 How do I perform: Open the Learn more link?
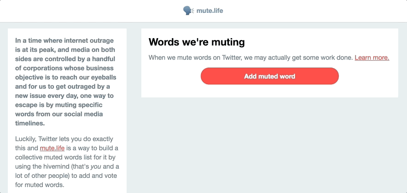click(372, 57)
